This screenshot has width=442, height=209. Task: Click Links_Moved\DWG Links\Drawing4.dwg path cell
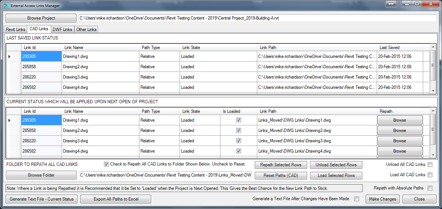pyautogui.click(x=317, y=151)
